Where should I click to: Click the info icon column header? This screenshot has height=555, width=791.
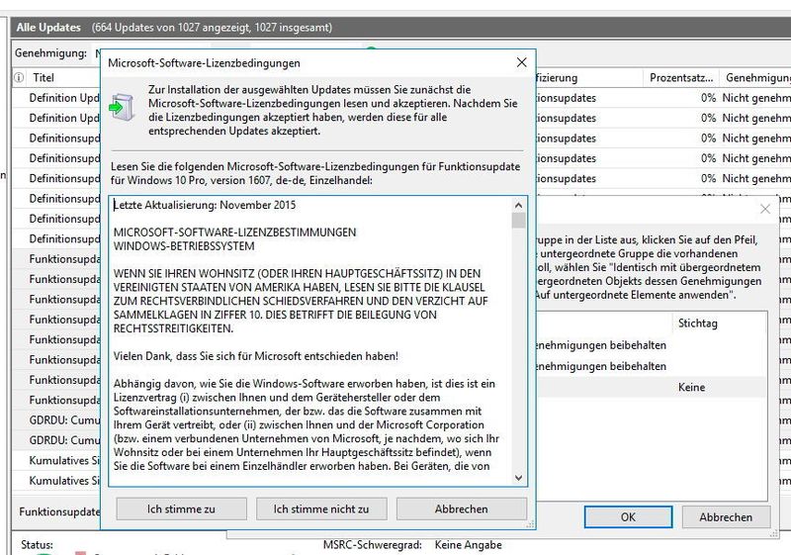[19, 78]
